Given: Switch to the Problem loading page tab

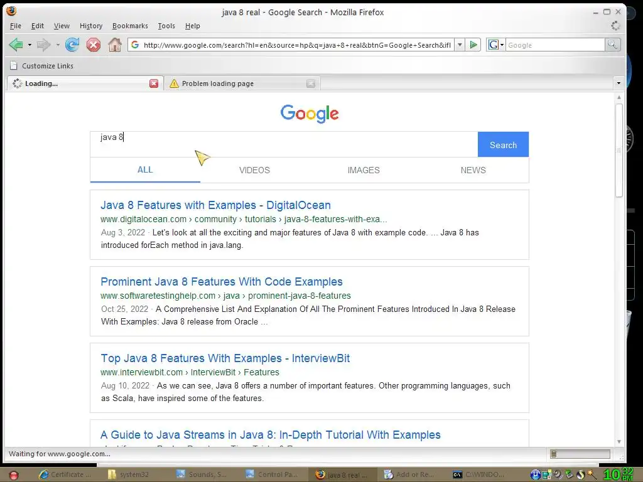Looking at the screenshot, I should pyautogui.click(x=242, y=83).
